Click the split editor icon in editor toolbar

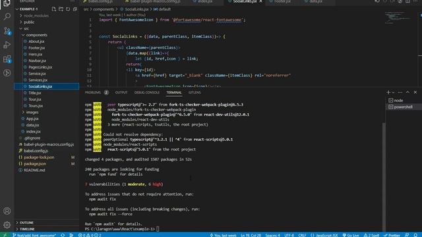tap(407, 1)
